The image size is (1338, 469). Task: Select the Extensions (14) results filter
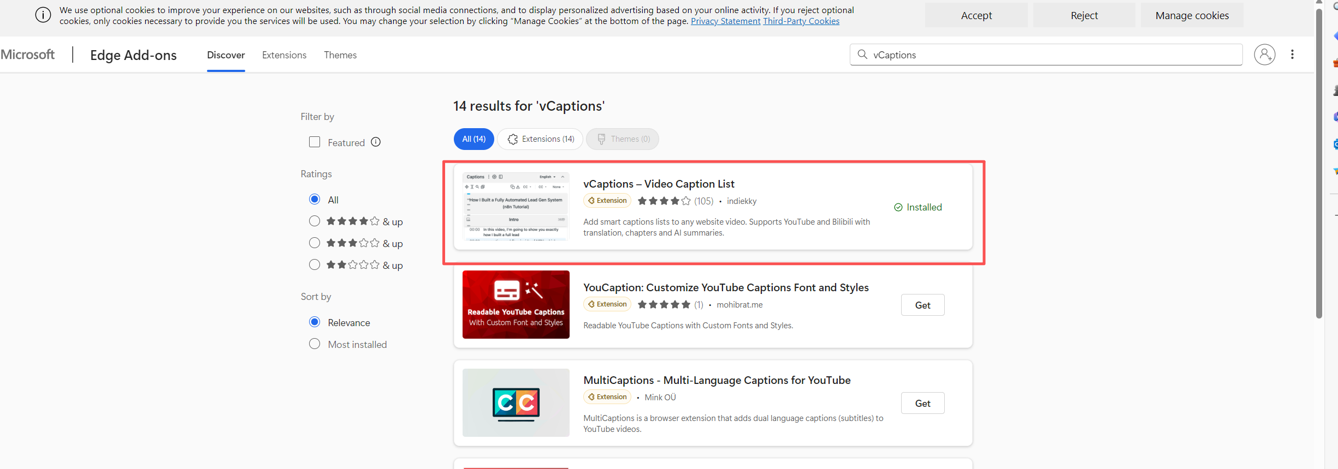click(540, 139)
